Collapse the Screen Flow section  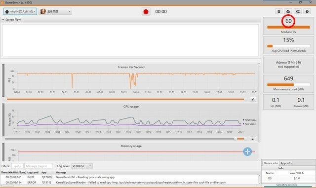tap(3, 20)
